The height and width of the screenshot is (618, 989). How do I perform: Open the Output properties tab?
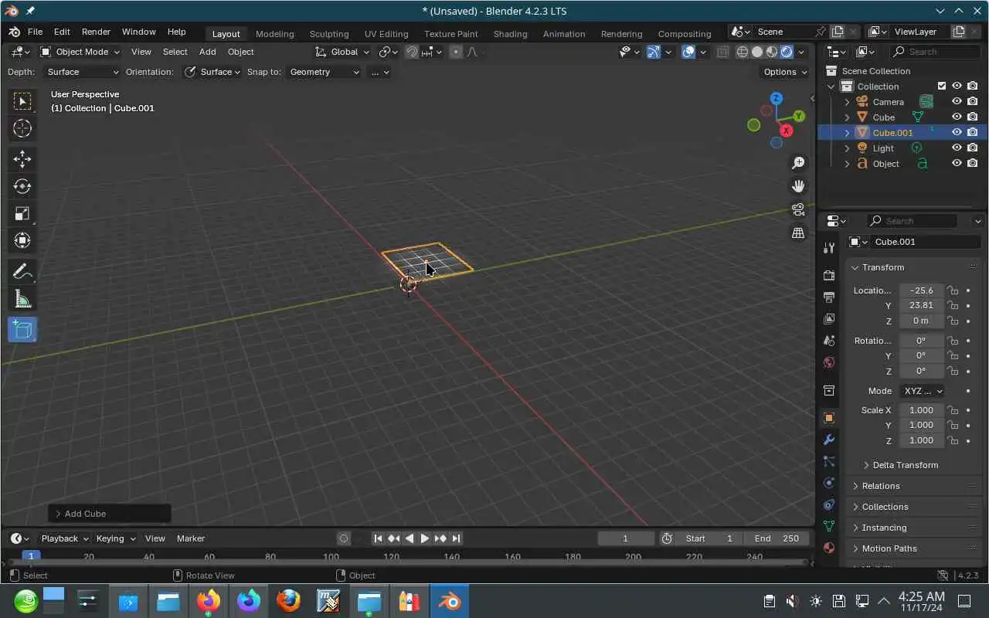coord(829,297)
